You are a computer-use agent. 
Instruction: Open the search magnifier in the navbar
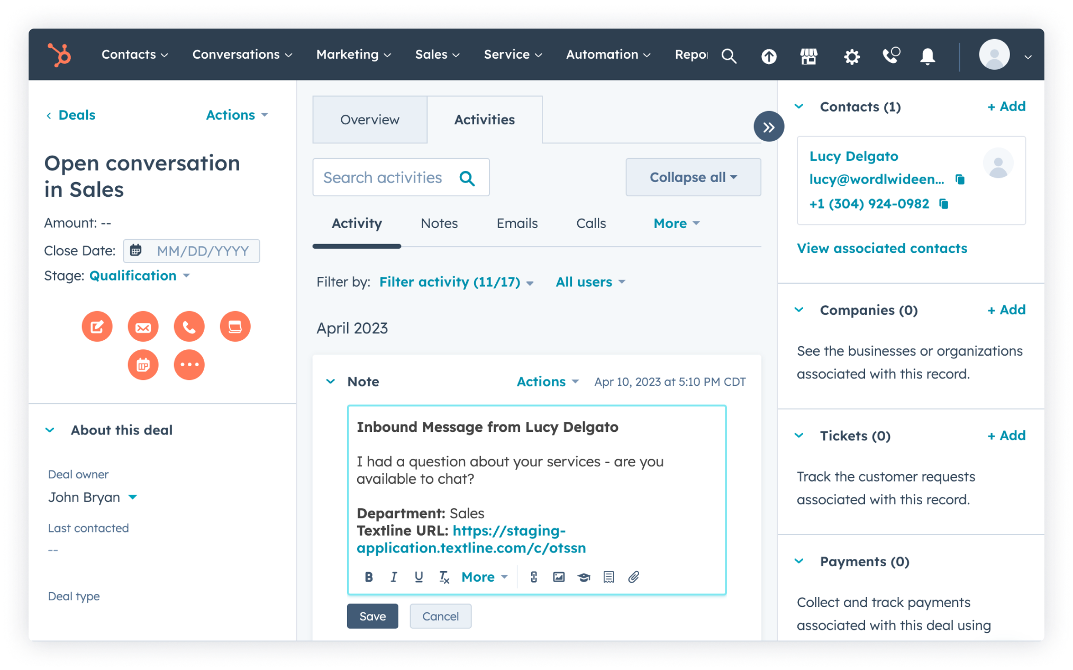pos(730,56)
